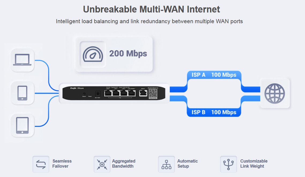Click the 200 Mbps speed label
Viewport: 305px width, 177px height.
tap(128, 54)
